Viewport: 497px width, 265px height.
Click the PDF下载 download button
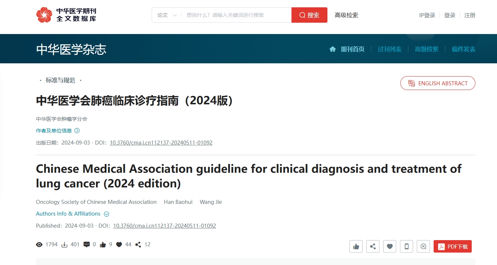(x=453, y=246)
